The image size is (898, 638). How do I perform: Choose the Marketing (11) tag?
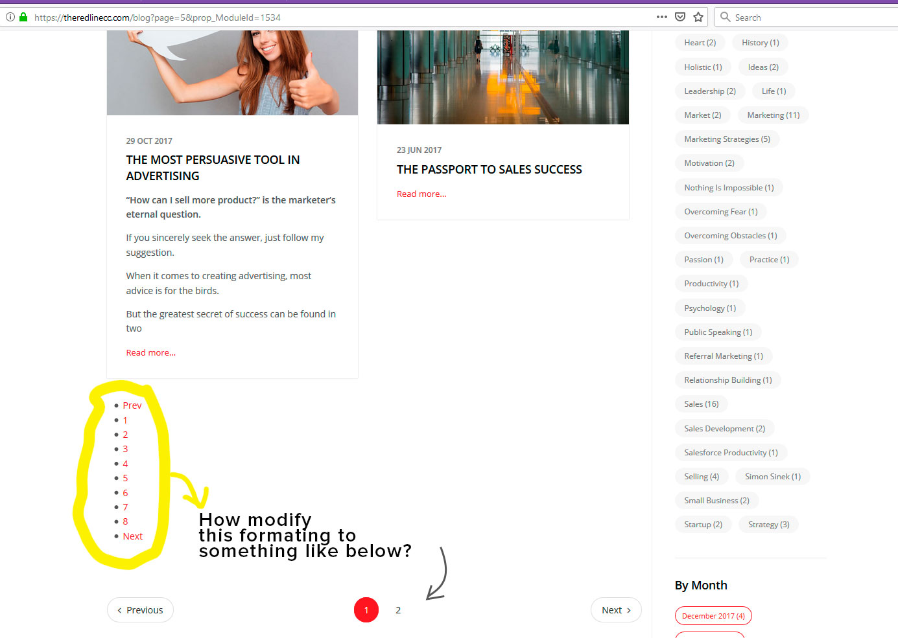point(774,115)
